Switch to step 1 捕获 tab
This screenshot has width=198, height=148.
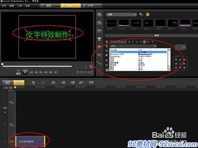[x=49, y=6]
